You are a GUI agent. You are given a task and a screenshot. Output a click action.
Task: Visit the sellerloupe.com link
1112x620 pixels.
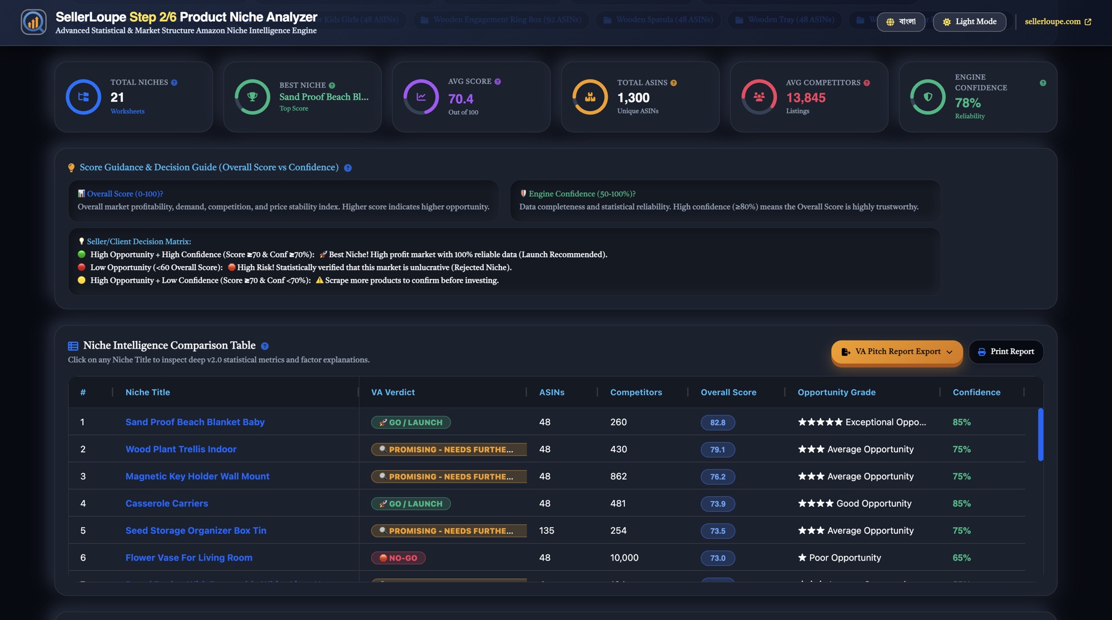pos(1058,22)
